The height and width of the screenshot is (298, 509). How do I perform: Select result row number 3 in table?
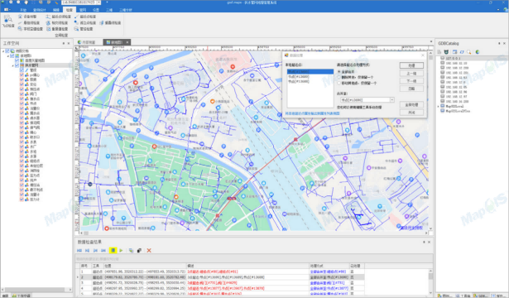(x=221, y=283)
